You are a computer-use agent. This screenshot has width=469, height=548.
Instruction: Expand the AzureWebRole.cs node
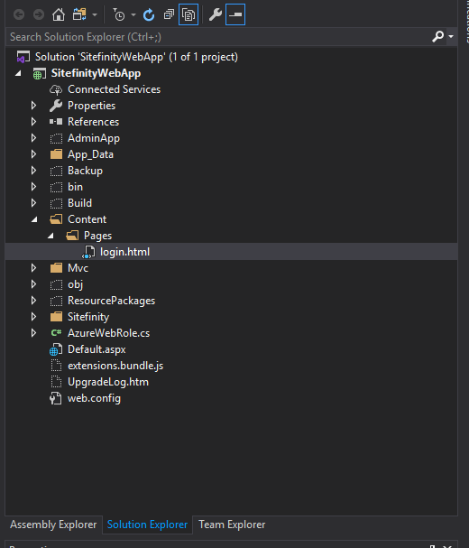[33, 333]
